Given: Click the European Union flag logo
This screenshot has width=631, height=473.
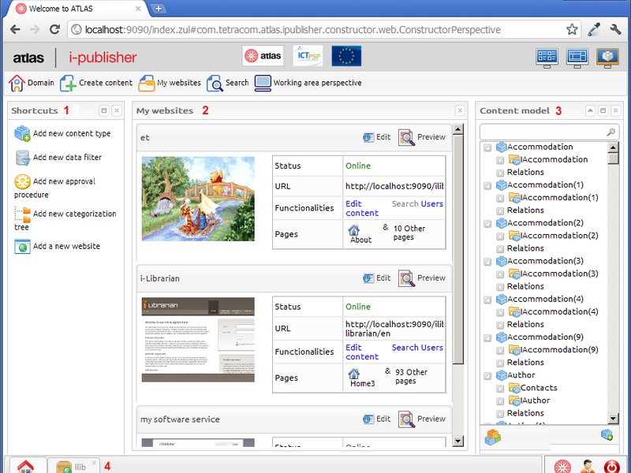Looking at the screenshot, I should click(346, 56).
